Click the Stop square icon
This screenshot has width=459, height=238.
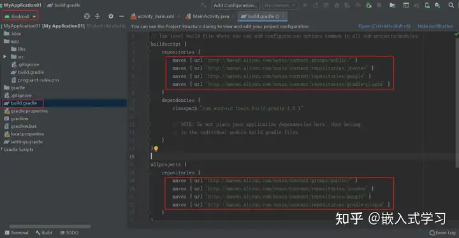379,5
